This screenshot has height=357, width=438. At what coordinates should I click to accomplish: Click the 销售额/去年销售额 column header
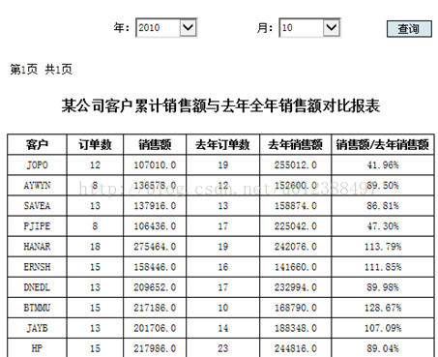(383, 144)
